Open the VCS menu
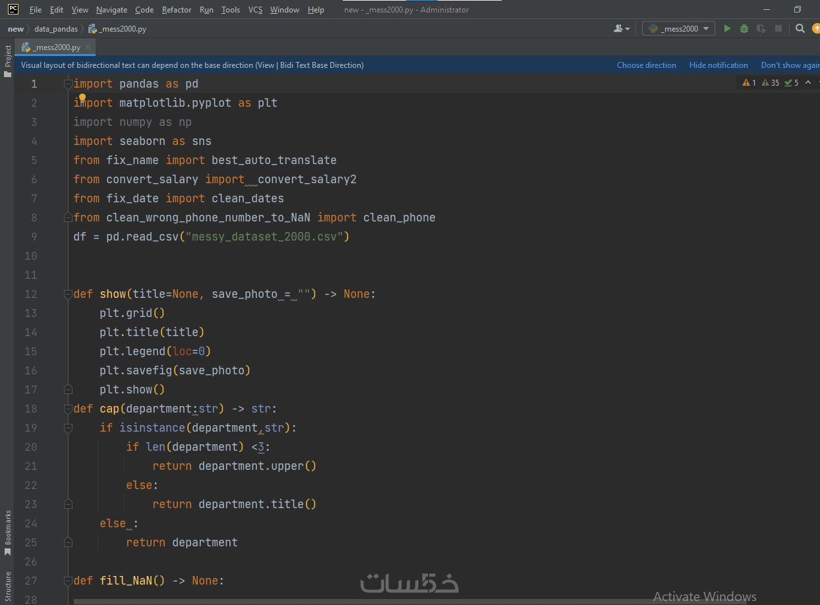This screenshot has width=820, height=605. [x=255, y=10]
